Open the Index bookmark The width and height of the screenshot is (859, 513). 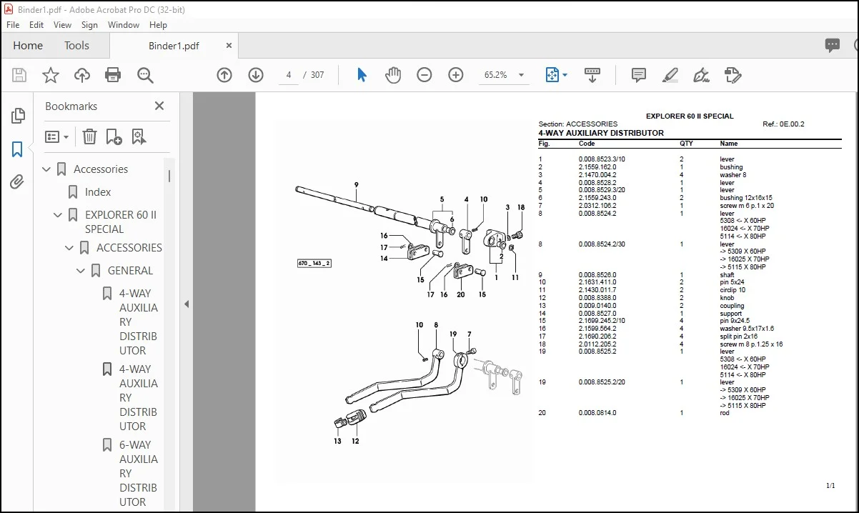(98, 192)
